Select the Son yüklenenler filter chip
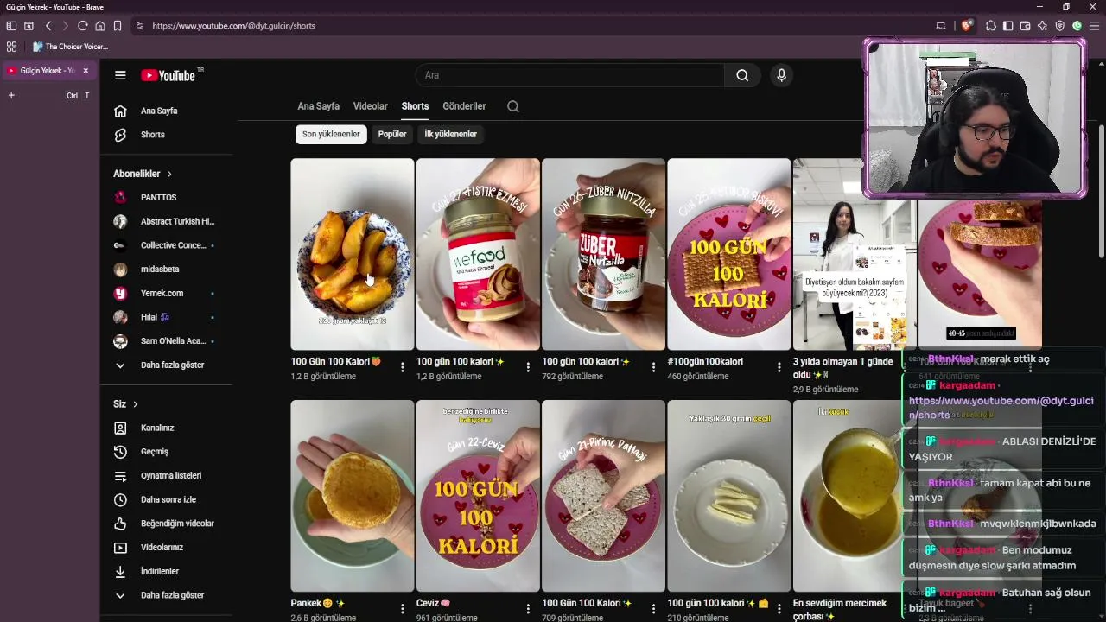 pos(331,134)
